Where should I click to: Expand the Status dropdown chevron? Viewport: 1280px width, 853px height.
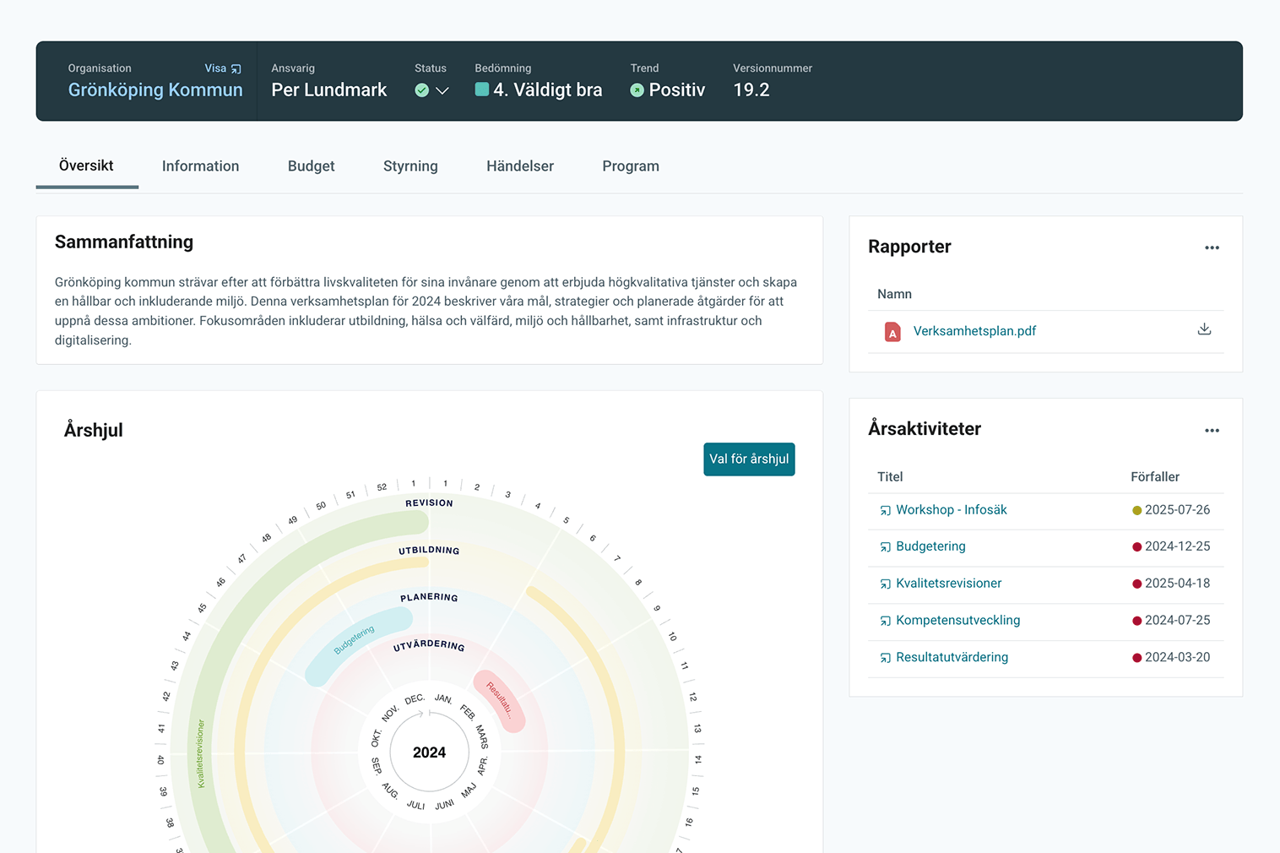pos(442,90)
